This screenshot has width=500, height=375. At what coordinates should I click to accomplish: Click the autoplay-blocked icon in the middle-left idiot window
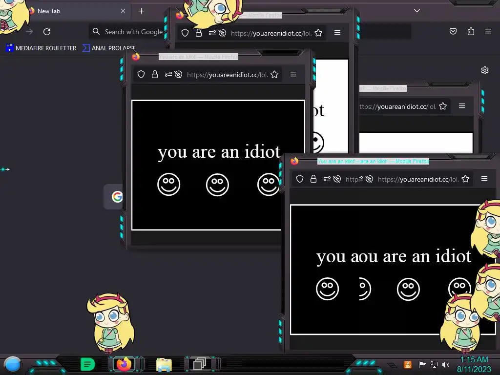point(179,74)
